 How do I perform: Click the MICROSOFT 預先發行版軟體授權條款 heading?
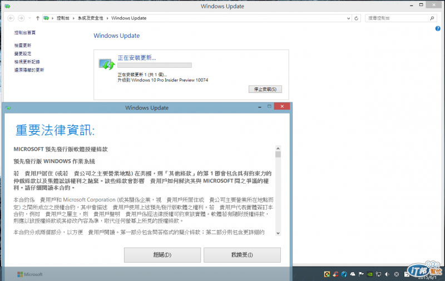click(x=61, y=149)
